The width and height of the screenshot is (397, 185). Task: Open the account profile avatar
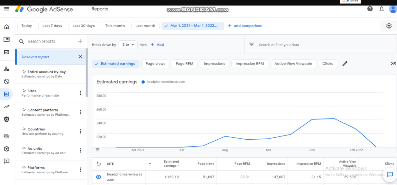pos(393,9)
